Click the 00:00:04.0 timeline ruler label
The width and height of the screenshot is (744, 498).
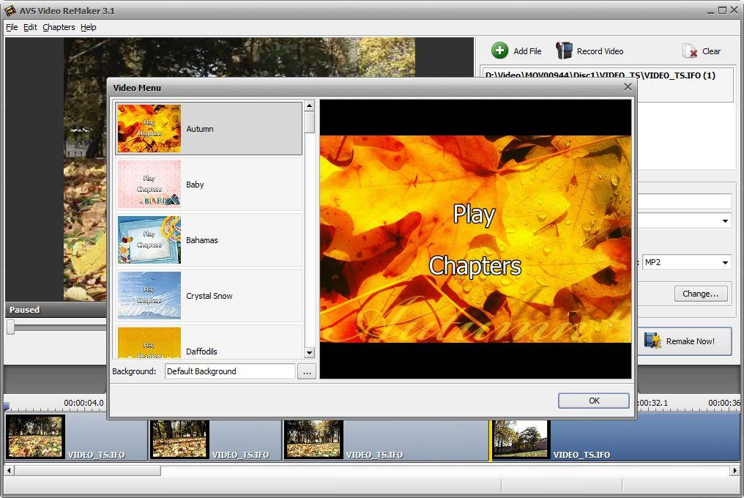[83, 403]
